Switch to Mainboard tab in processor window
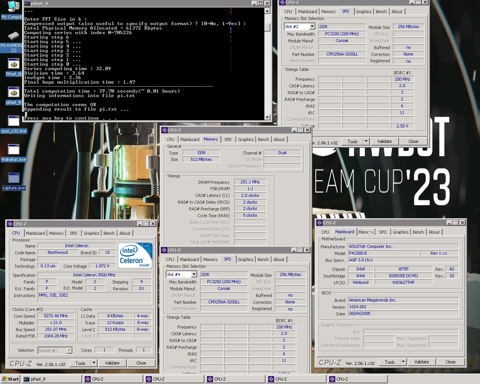 click(35, 233)
